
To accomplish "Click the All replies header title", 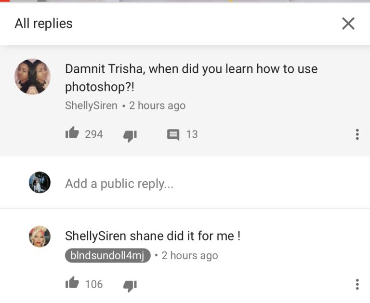I will coord(43,23).
